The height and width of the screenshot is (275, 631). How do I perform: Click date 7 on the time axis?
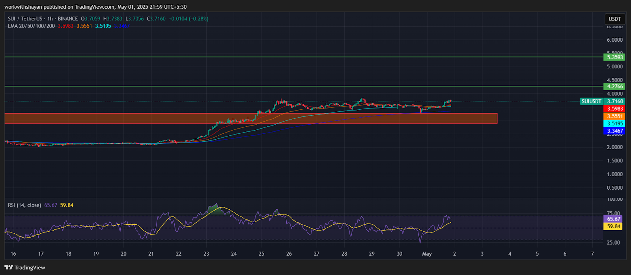[592, 254]
